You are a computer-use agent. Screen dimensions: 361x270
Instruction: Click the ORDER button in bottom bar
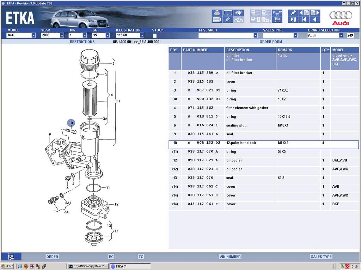(x=52, y=257)
